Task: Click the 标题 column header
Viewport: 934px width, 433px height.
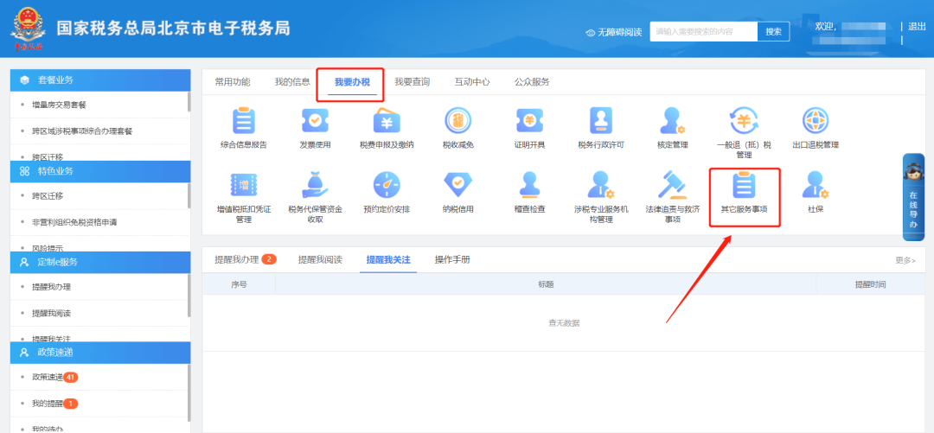Action: click(547, 284)
